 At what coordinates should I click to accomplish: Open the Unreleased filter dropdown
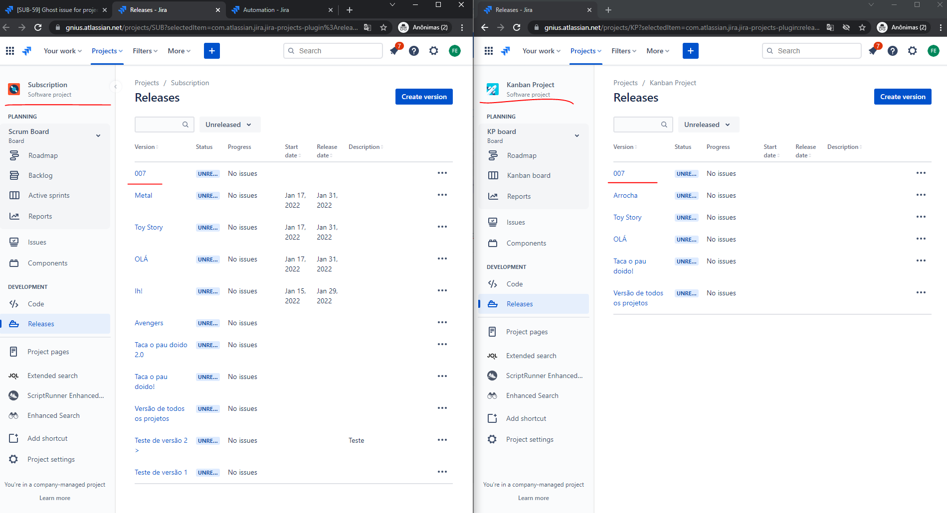229,125
